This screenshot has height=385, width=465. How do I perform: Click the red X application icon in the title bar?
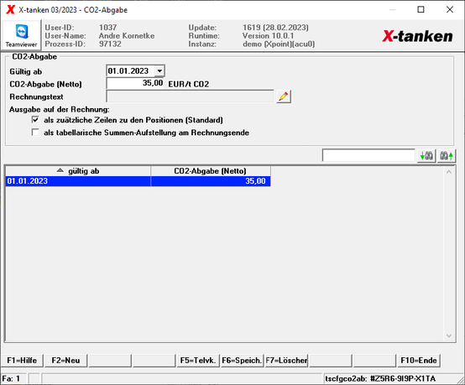tap(10, 9)
